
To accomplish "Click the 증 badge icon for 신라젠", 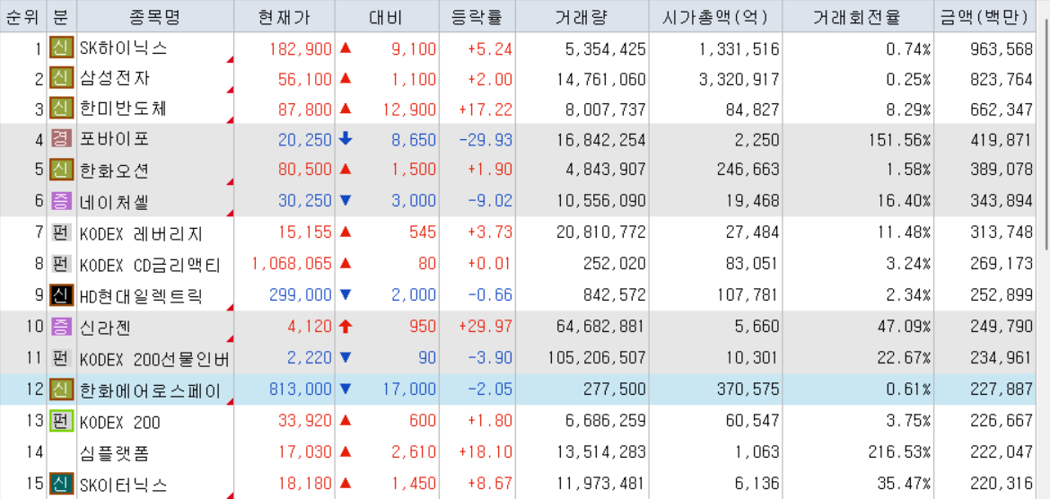I will [x=62, y=326].
